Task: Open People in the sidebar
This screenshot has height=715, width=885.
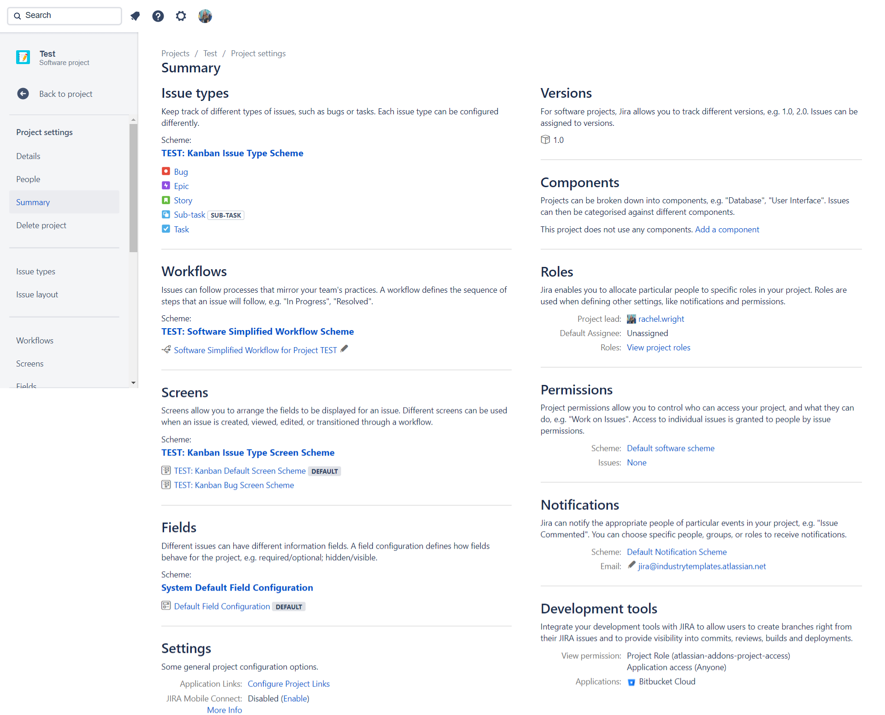Action: point(28,179)
